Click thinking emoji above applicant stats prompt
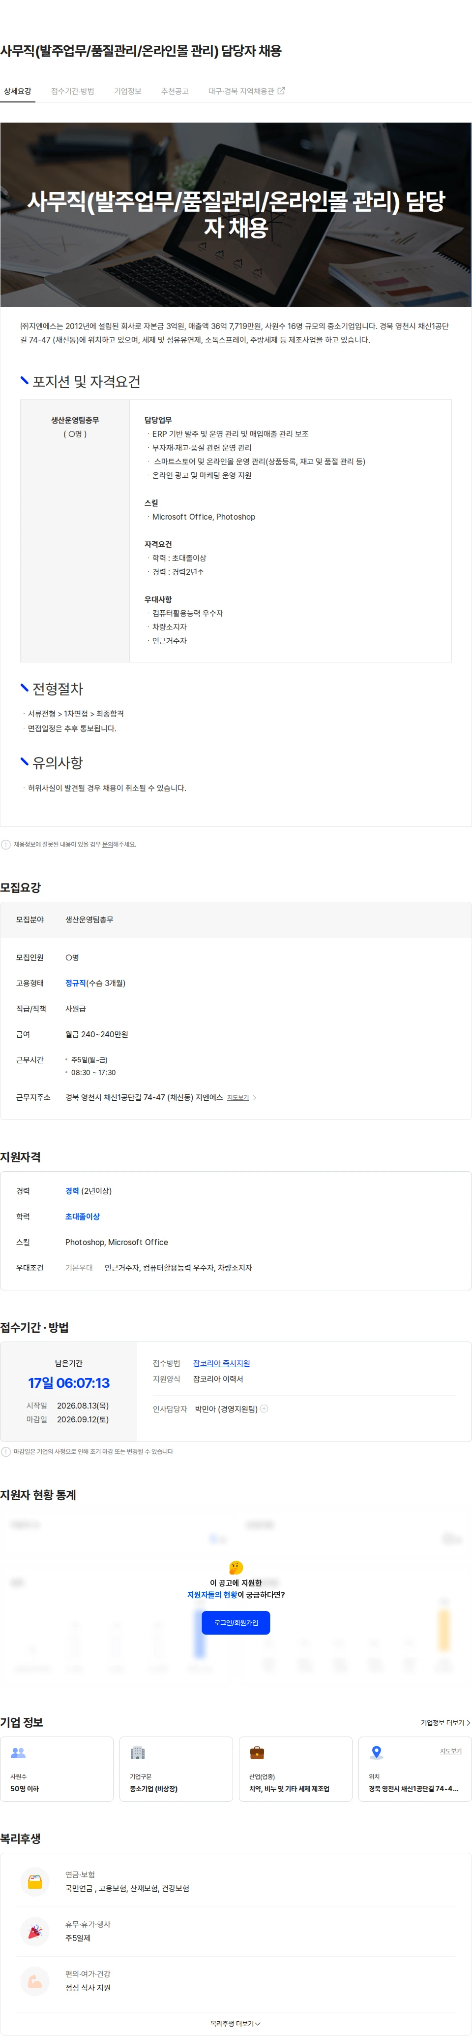This screenshot has width=472, height=2037. click(x=236, y=1567)
